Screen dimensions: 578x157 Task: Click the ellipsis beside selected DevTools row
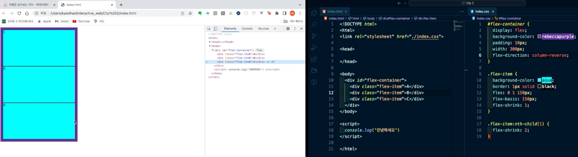pyautogui.click(x=207, y=62)
